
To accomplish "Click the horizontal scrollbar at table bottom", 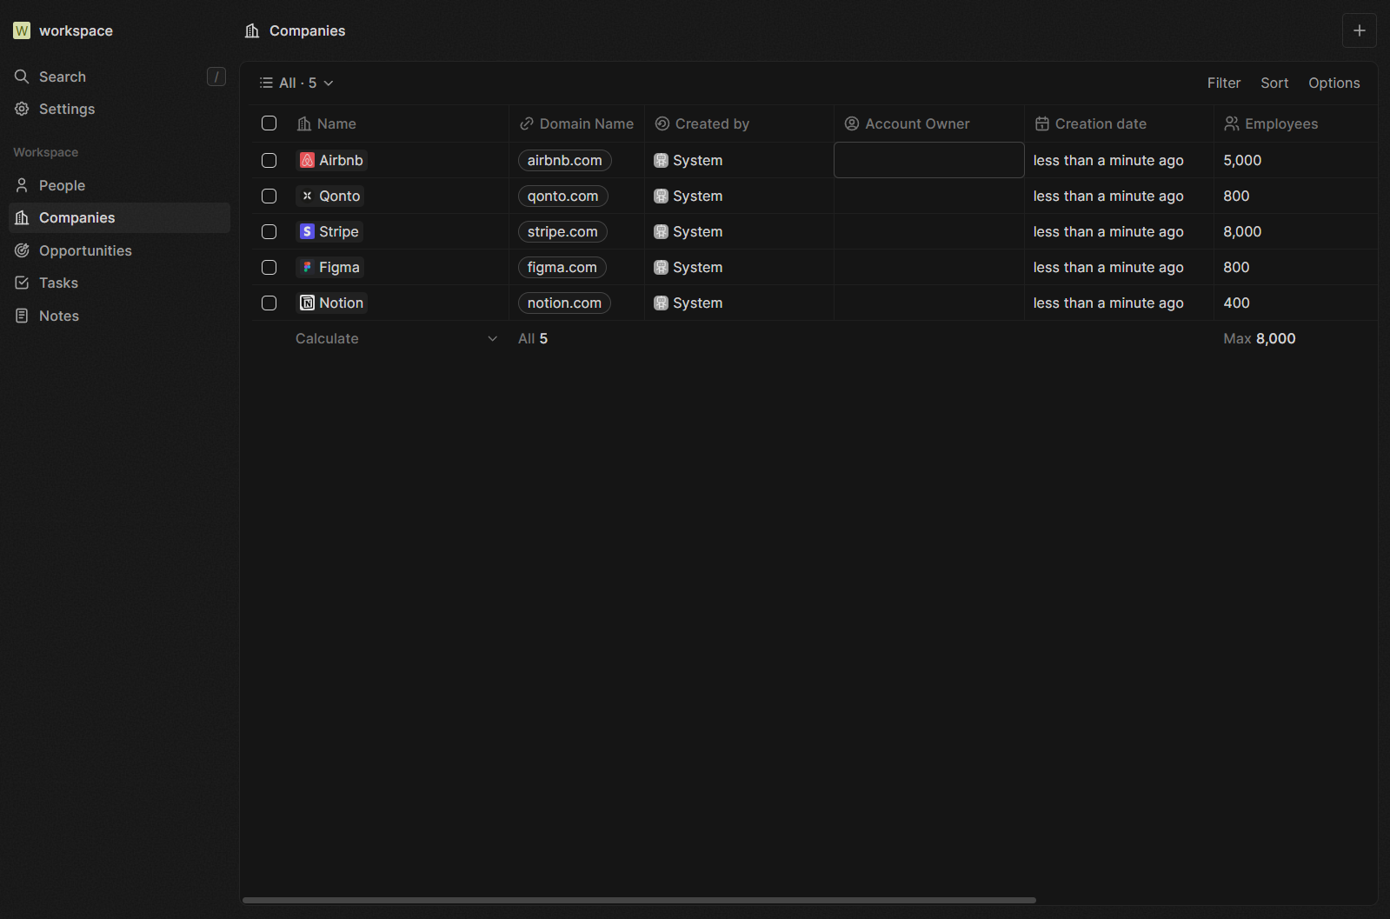I will [x=639, y=900].
